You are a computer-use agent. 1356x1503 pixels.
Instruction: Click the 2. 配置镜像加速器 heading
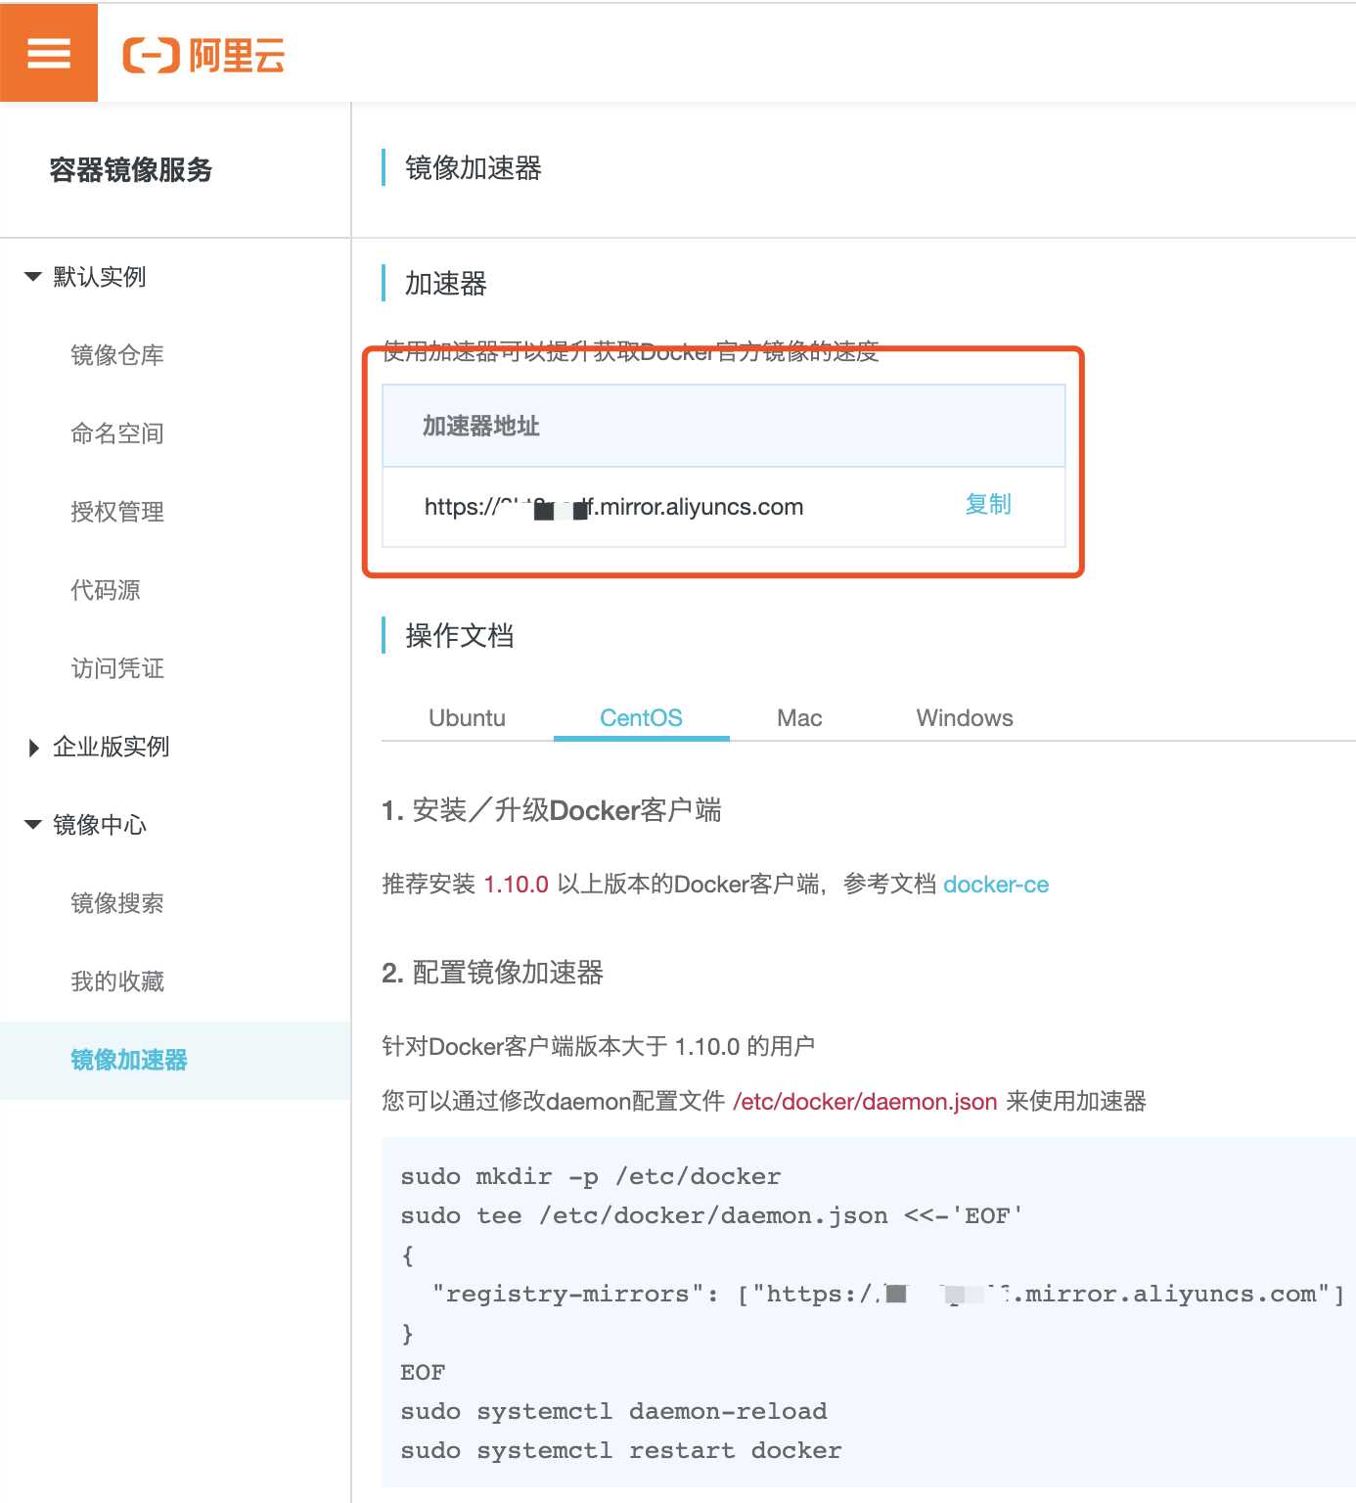[492, 973]
